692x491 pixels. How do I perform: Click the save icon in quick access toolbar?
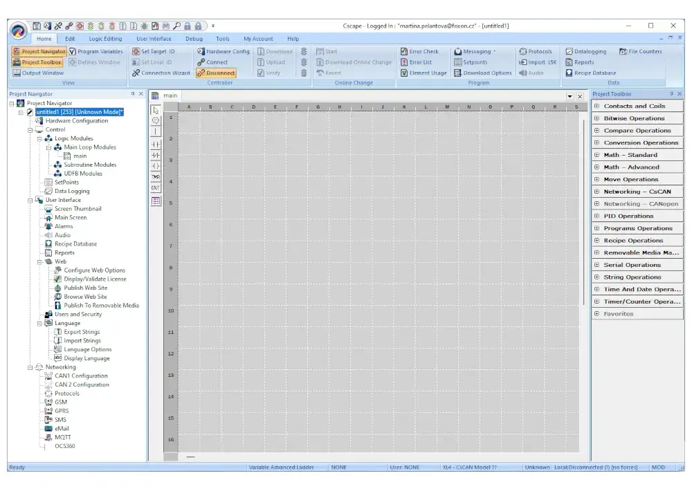tap(37, 26)
